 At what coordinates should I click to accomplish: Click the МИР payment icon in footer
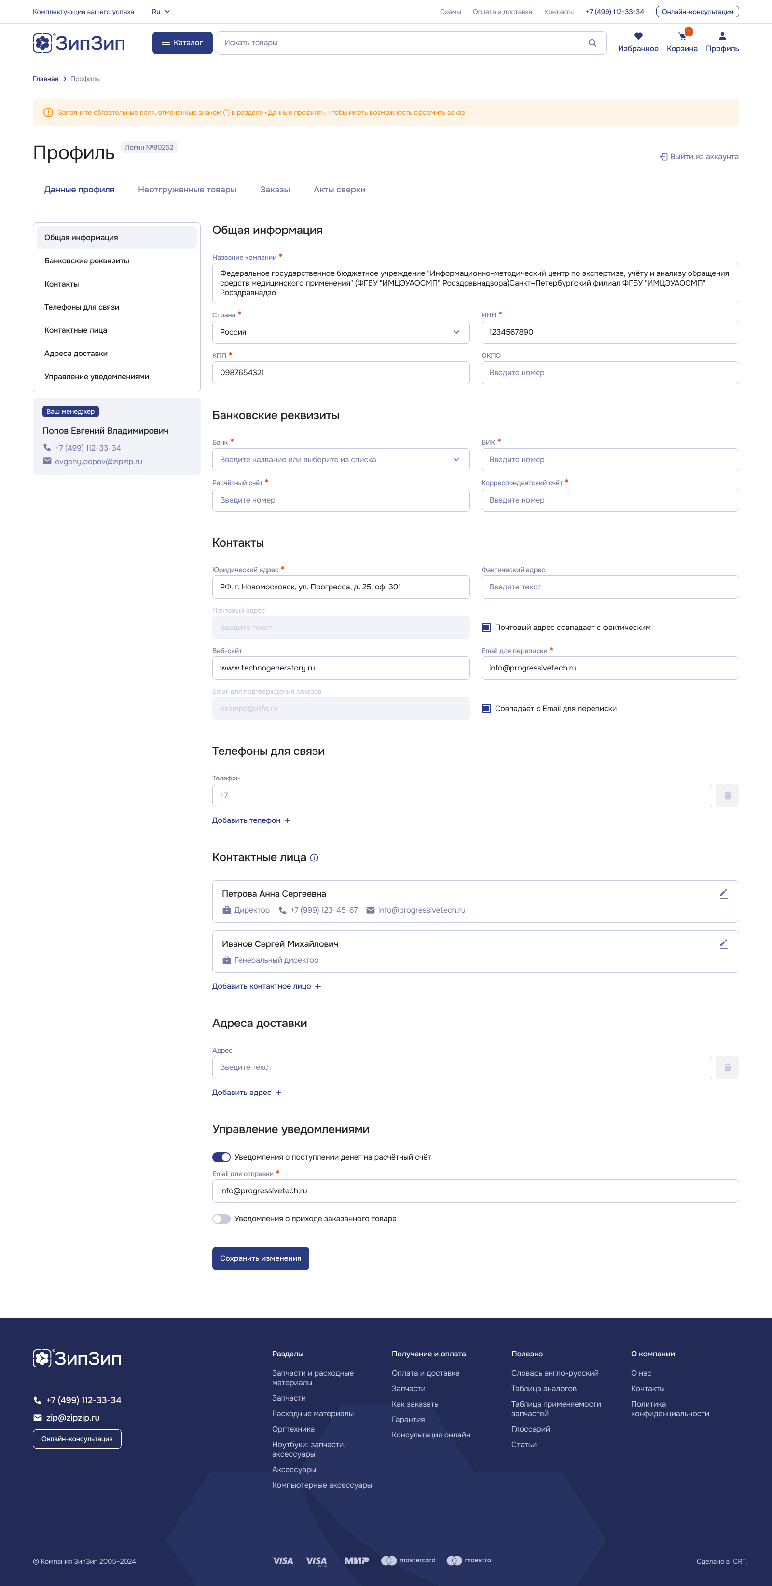click(x=357, y=1560)
